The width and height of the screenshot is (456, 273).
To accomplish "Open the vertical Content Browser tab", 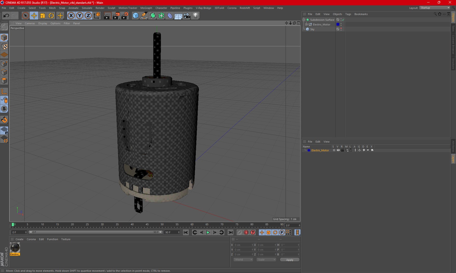I will point(453,44).
